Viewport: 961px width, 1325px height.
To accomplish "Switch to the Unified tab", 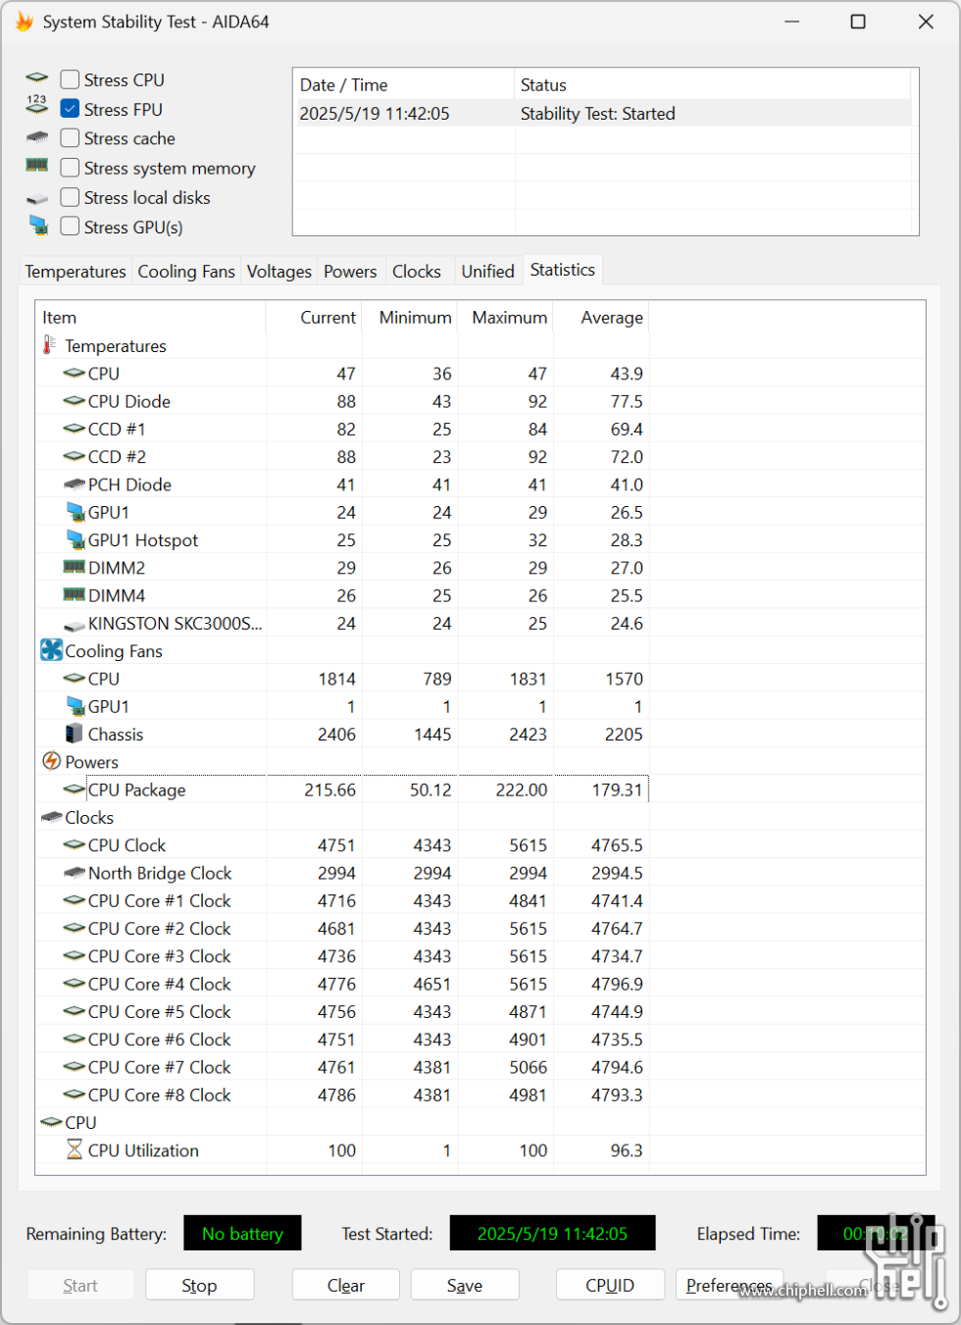I will point(488,272).
